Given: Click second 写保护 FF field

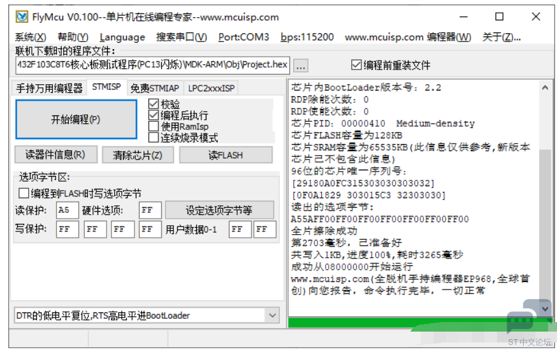Looking at the screenshot, I should (95, 229).
